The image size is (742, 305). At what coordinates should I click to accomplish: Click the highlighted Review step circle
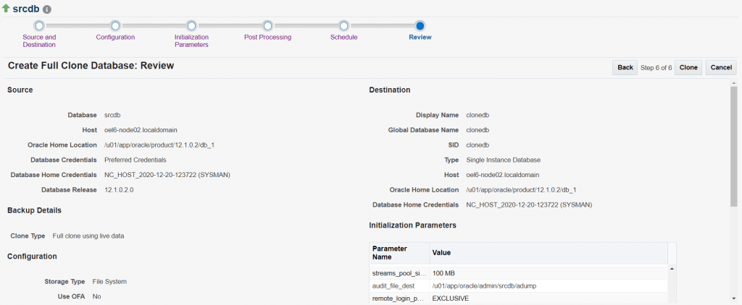coord(420,26)
